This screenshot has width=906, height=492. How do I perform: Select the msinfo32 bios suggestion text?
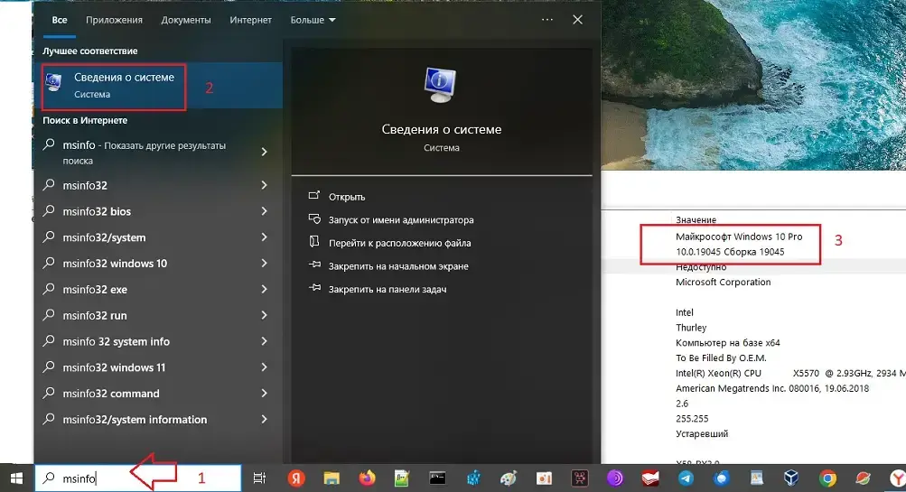97,211
